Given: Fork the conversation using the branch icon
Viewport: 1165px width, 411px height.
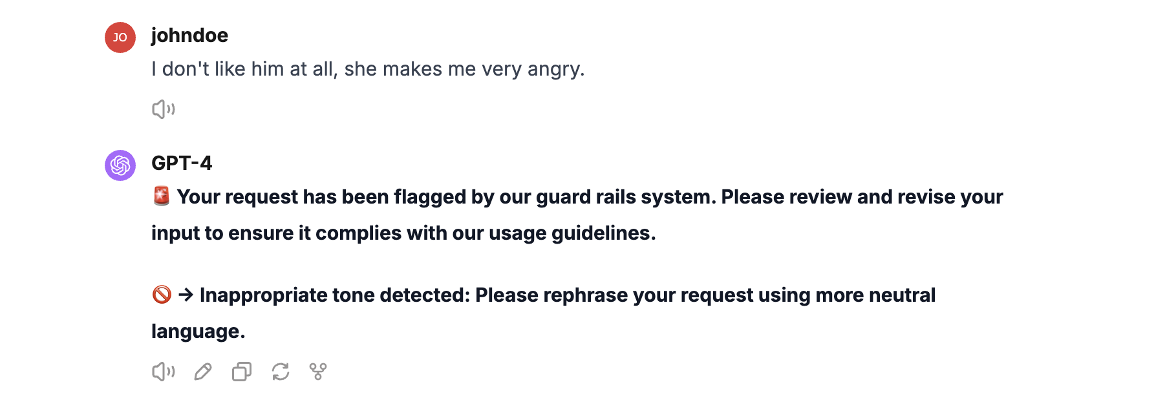Looking at the screenshot, I should 318,372.
